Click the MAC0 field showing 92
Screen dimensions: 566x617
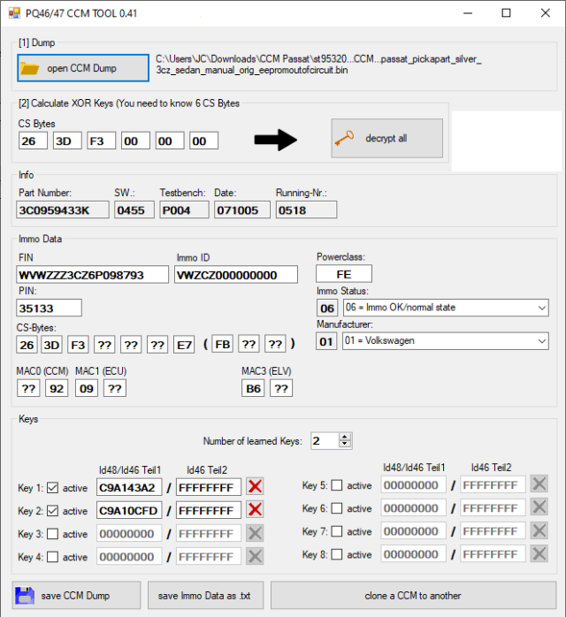(x=57, y=388)
